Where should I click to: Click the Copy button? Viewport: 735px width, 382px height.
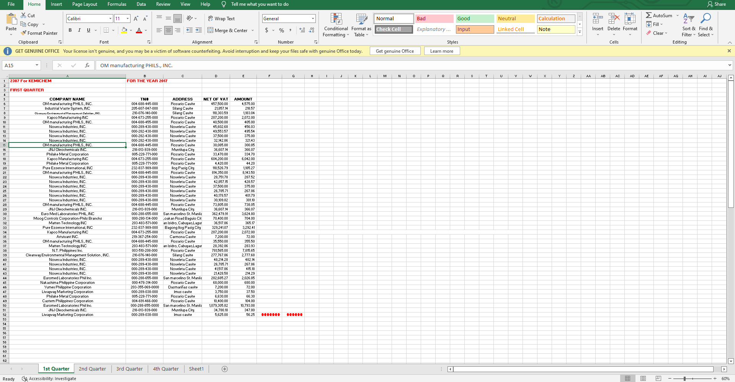[30, 24]
